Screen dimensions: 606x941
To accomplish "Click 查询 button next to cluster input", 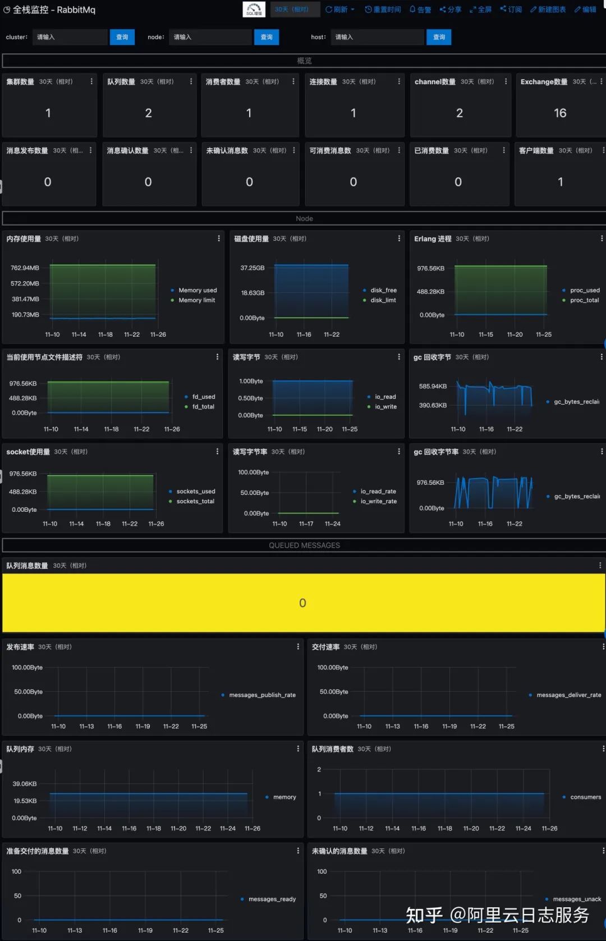I will (x=122, y=37).
